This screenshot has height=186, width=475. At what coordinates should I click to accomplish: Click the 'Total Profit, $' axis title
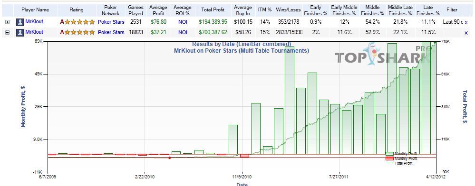(465, 107)
